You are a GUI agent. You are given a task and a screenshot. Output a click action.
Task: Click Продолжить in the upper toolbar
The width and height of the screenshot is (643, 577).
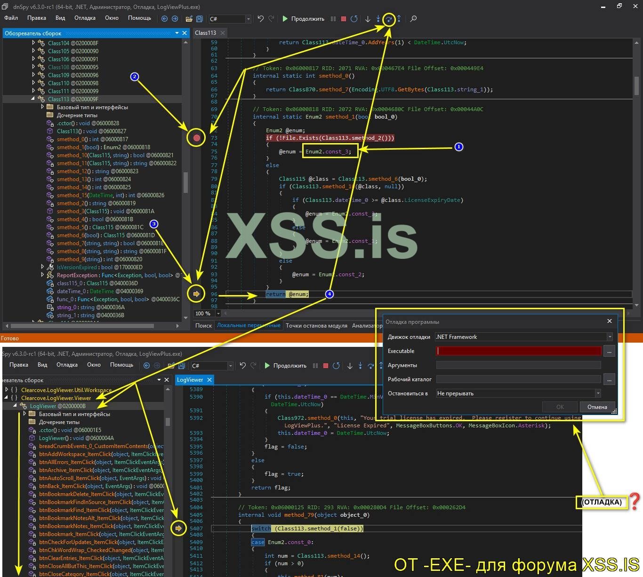click(303, 19)
